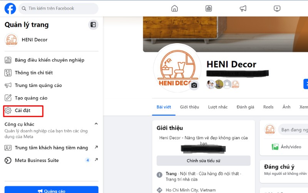
Task: Open Trung tâm khách hàng tiềm năng
Action: pos(52,148)
